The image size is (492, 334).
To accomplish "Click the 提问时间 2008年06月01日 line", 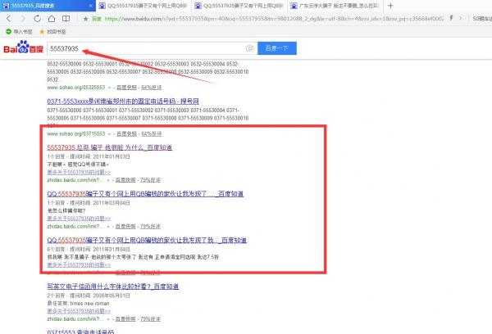I will coord(89,296).
